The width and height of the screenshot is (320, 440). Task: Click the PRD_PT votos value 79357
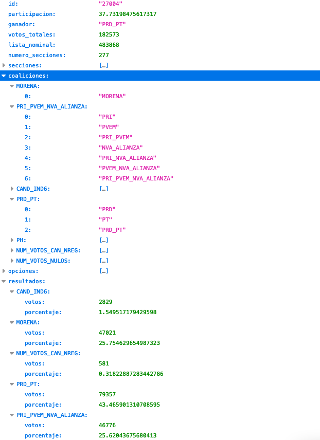pyautogui.click(x=108, y=395)
